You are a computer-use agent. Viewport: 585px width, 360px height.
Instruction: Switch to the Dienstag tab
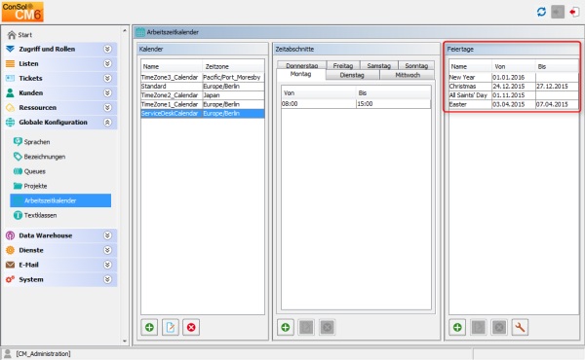(352, 75)
